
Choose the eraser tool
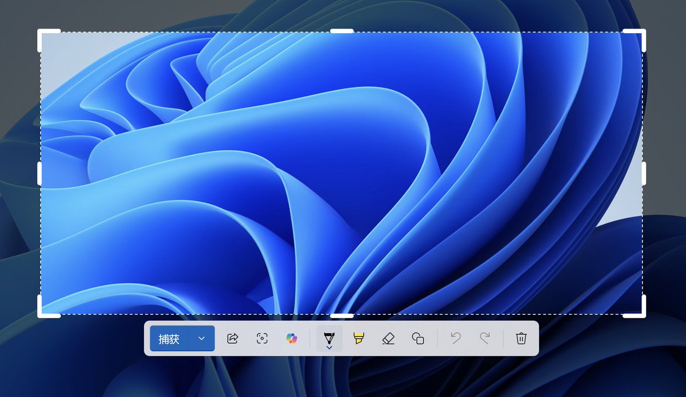388,339
